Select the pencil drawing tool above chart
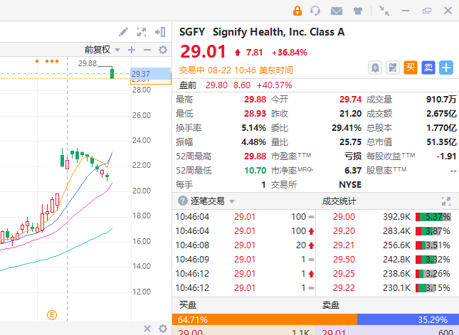Image resolution: width=459 pixels, height=335 pixels. click(124, 32)
